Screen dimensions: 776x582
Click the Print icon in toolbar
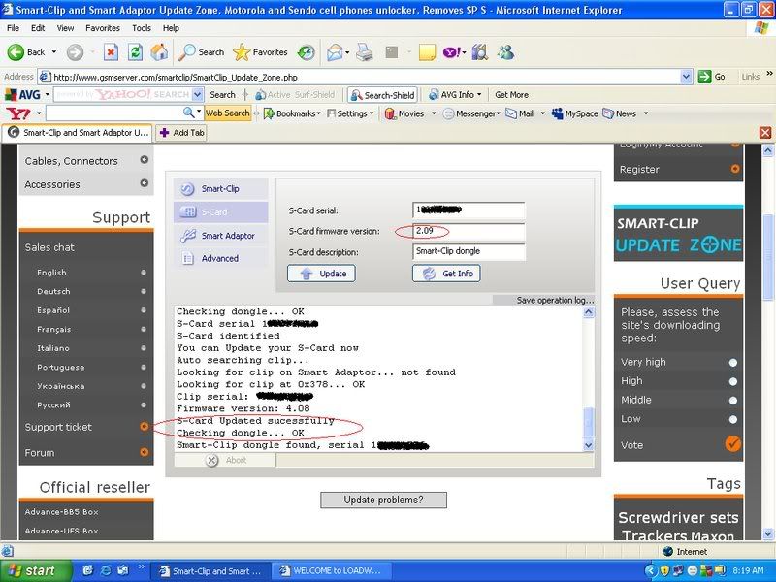point(365,52)
